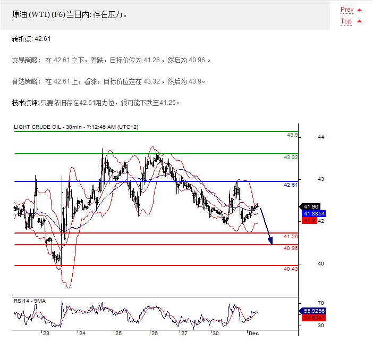The height and width of the screenshot is (341, 373).
Task: Select the 交易策略 trading strategy line
Action: click(x=111, y=60)
